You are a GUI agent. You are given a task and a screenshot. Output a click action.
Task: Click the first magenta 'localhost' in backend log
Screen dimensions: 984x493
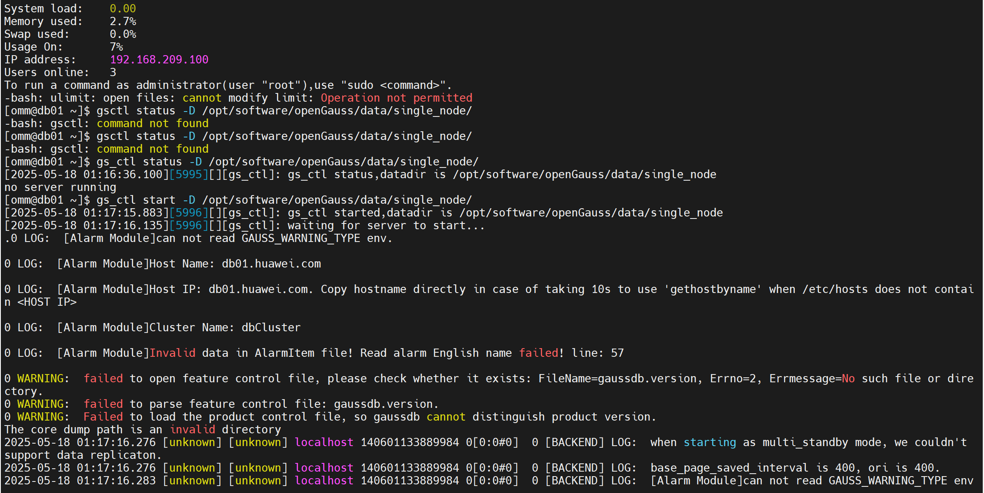(324, 442)
